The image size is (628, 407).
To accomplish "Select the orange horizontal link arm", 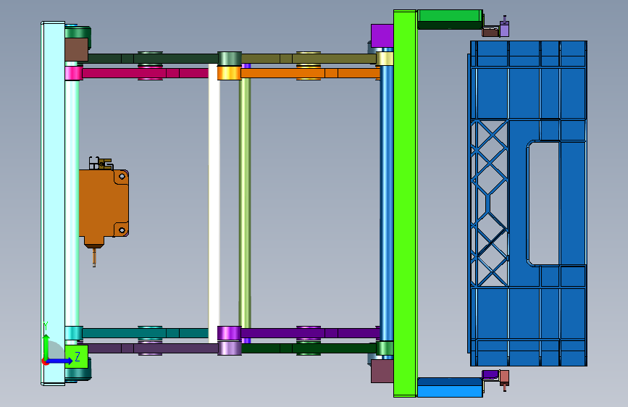I will [310, 73].
